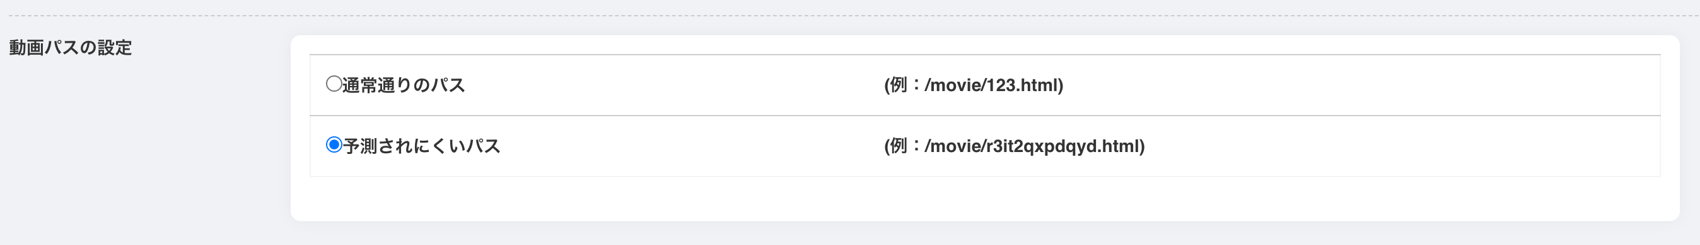Select the 通常通りのパス radio button
Image resolution: width=1700 pixels, height=245 pixels.
tap(334, 84)
